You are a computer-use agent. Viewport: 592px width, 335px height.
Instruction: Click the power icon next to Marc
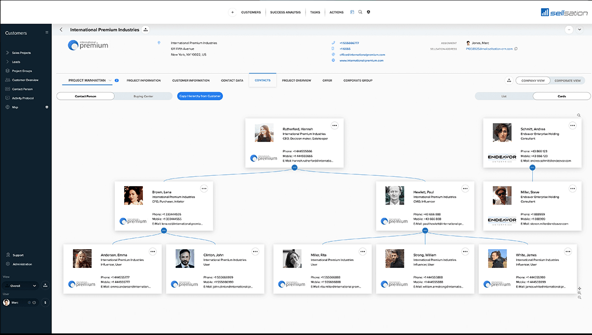coord(34,302)
